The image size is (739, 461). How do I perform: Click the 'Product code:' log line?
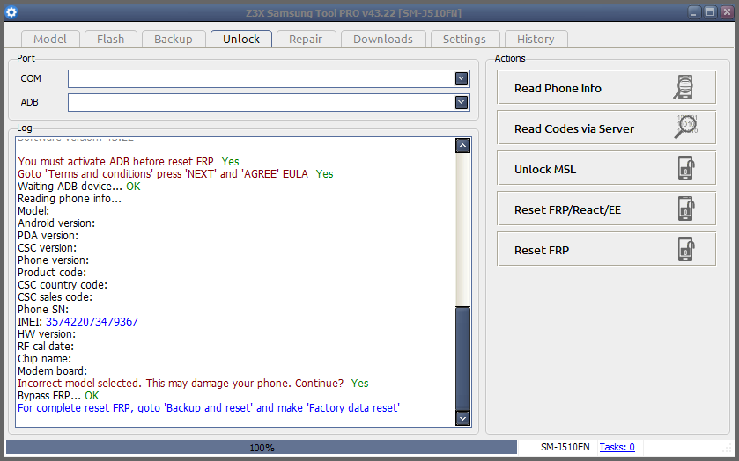coord(52,272)
